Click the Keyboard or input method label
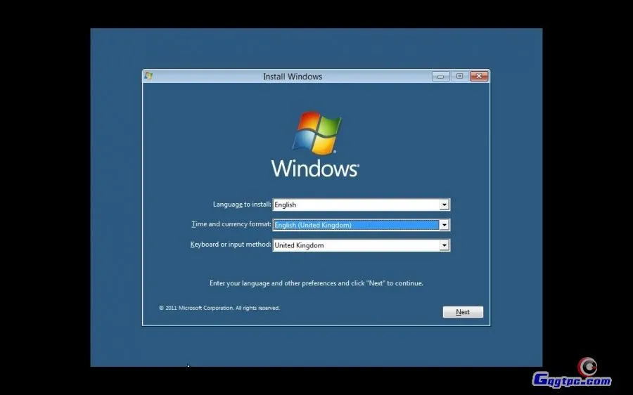Image resolution: width=633 pixels, height=395 pixels. [x=230, y=245]
